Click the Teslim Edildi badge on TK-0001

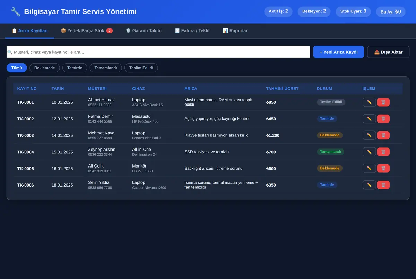(x=331, y=102)
